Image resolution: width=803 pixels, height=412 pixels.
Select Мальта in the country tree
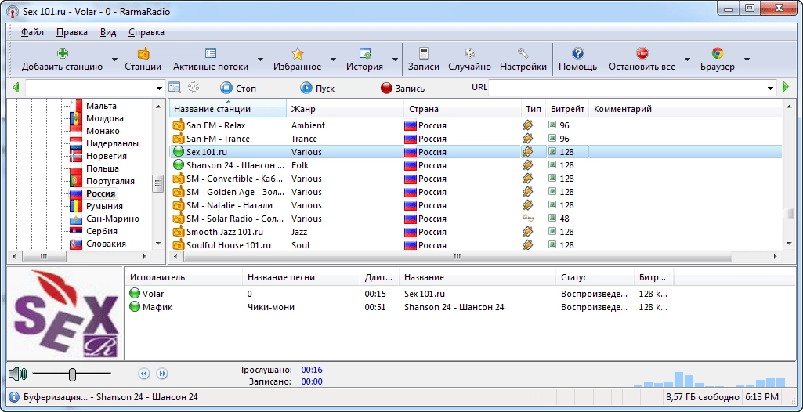101,106
